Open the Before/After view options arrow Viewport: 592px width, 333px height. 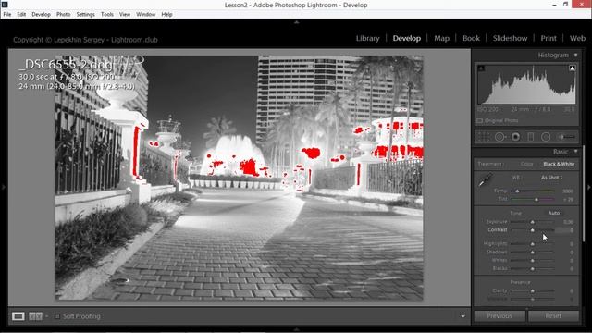(x=47, y=316)
